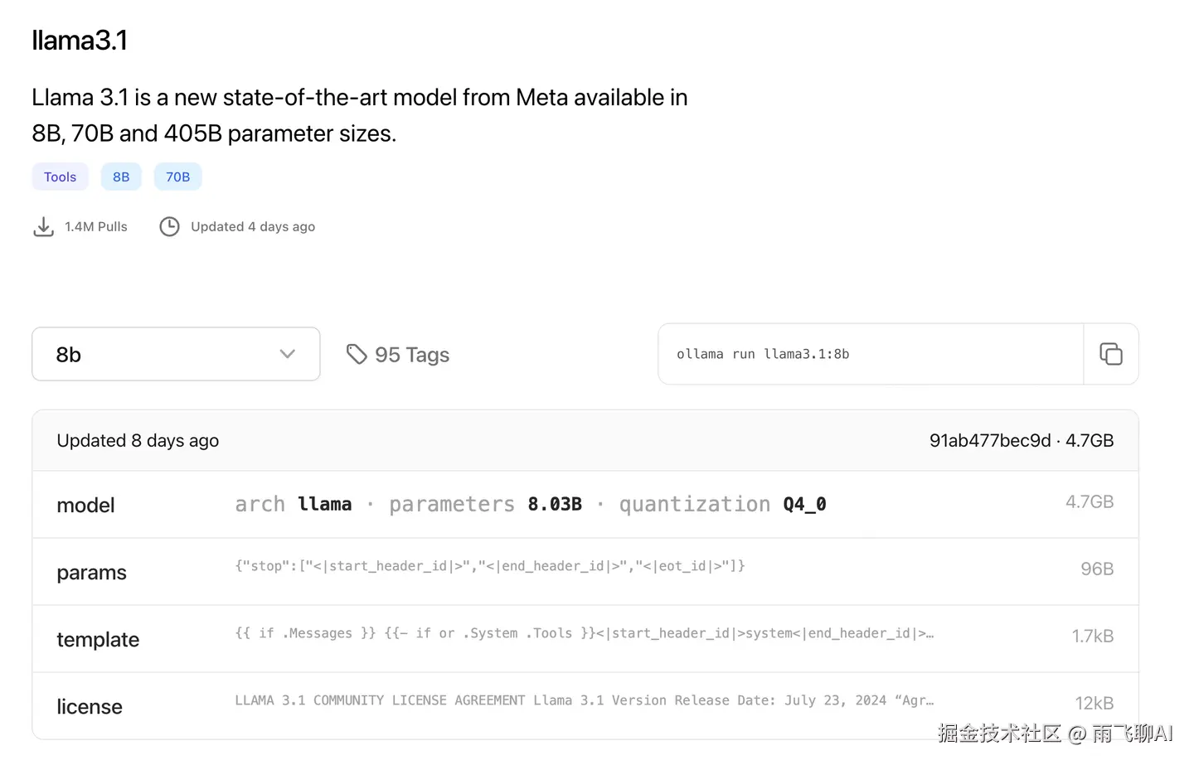Click the stop params JSON text
1194x765 pixels.
[x=489, y=566]
